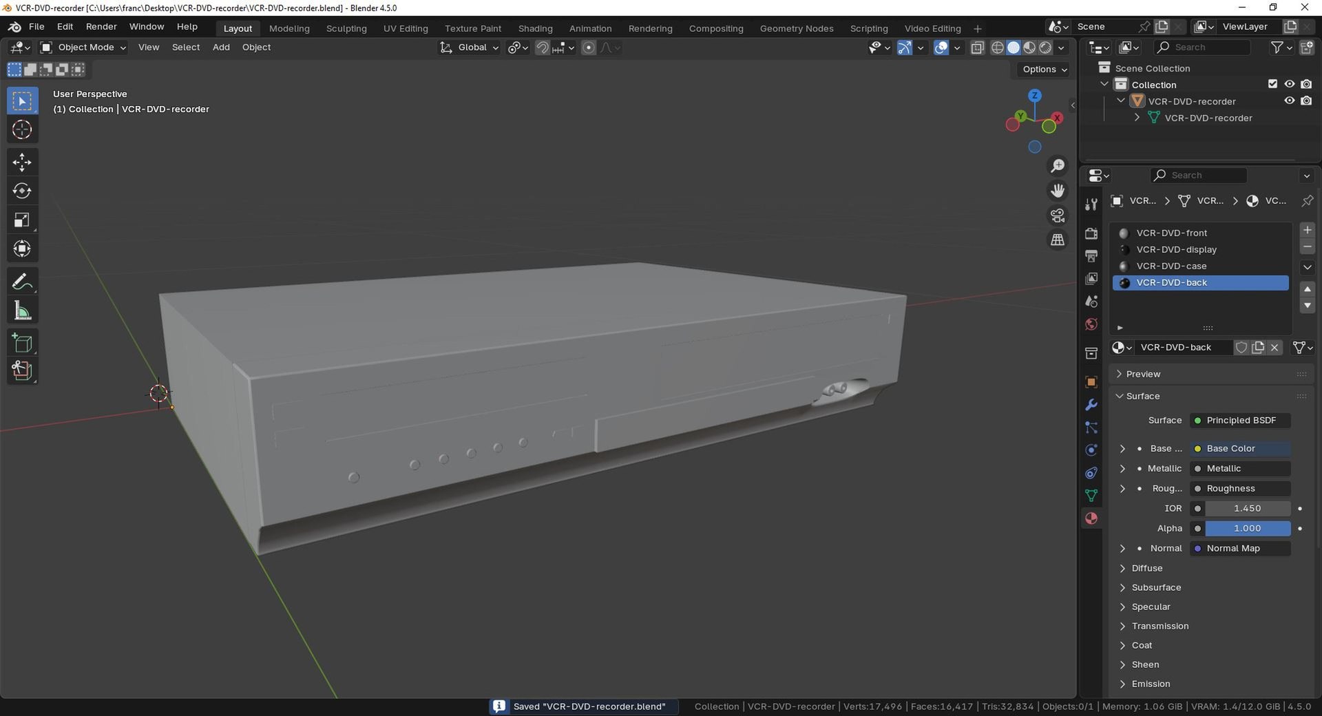This screenshot has width=1322, height=716.
Task: Click the pan view hand icon
Action: coord(1057,191)
